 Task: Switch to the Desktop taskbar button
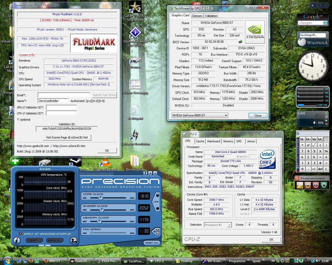pyautogui.click(x=187, y=261)
